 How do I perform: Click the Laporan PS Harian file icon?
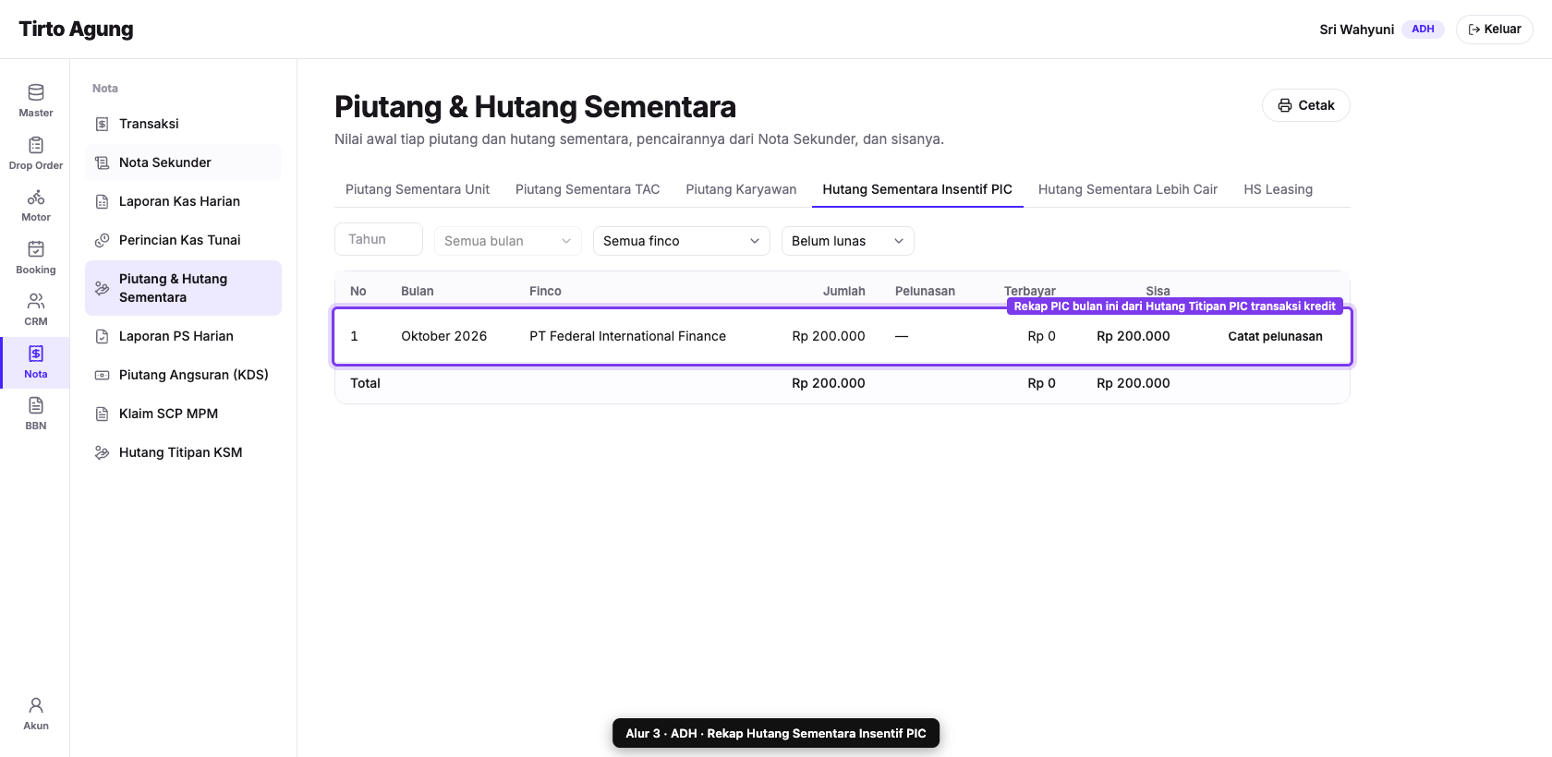click(103, 336)
